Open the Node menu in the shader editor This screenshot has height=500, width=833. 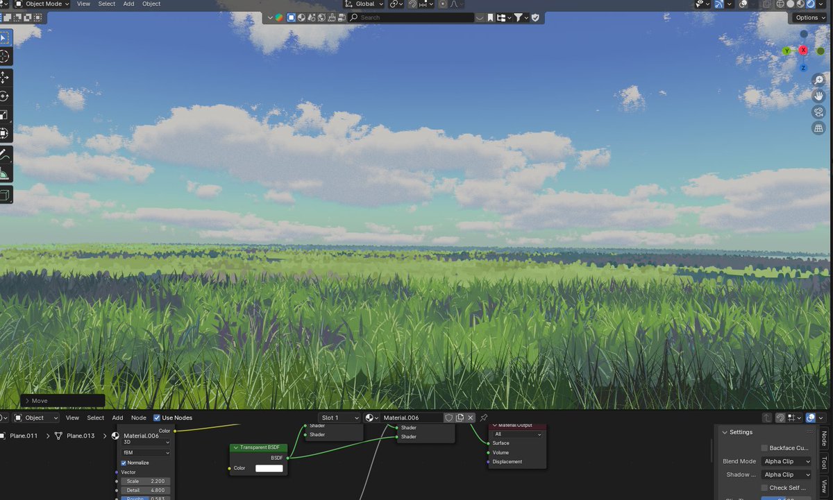(x=138, y=417)
